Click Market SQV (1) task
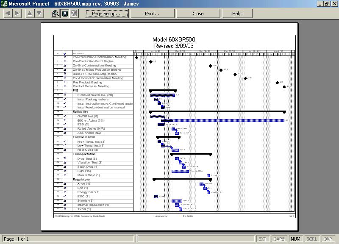 coord(89,175)
